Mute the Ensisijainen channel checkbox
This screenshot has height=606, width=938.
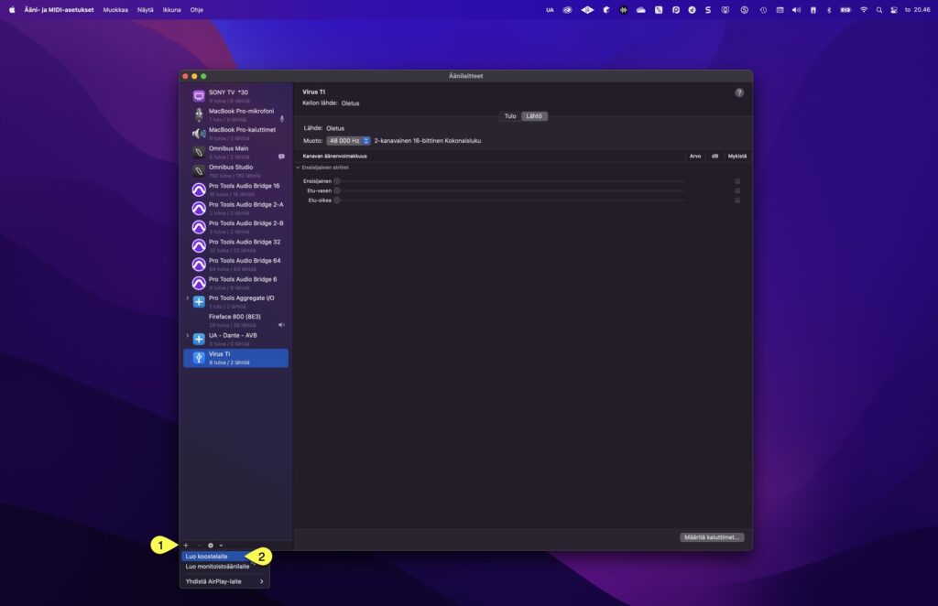[737, 181]
